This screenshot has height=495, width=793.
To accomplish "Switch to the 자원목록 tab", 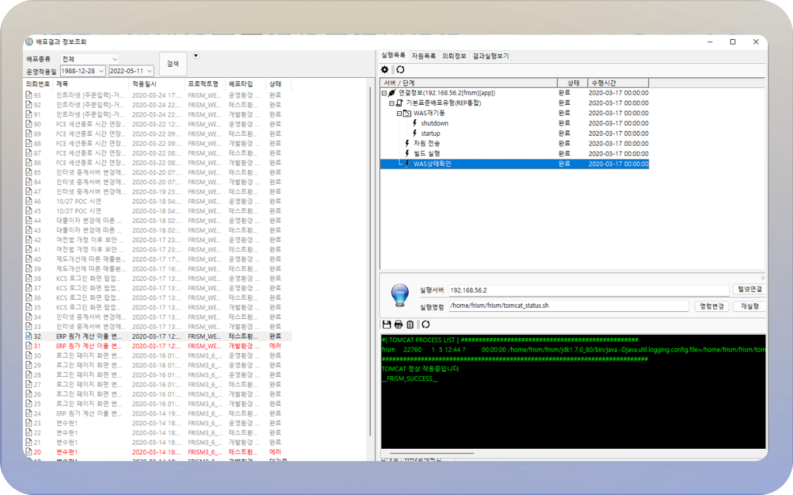I will click(423, 56).
